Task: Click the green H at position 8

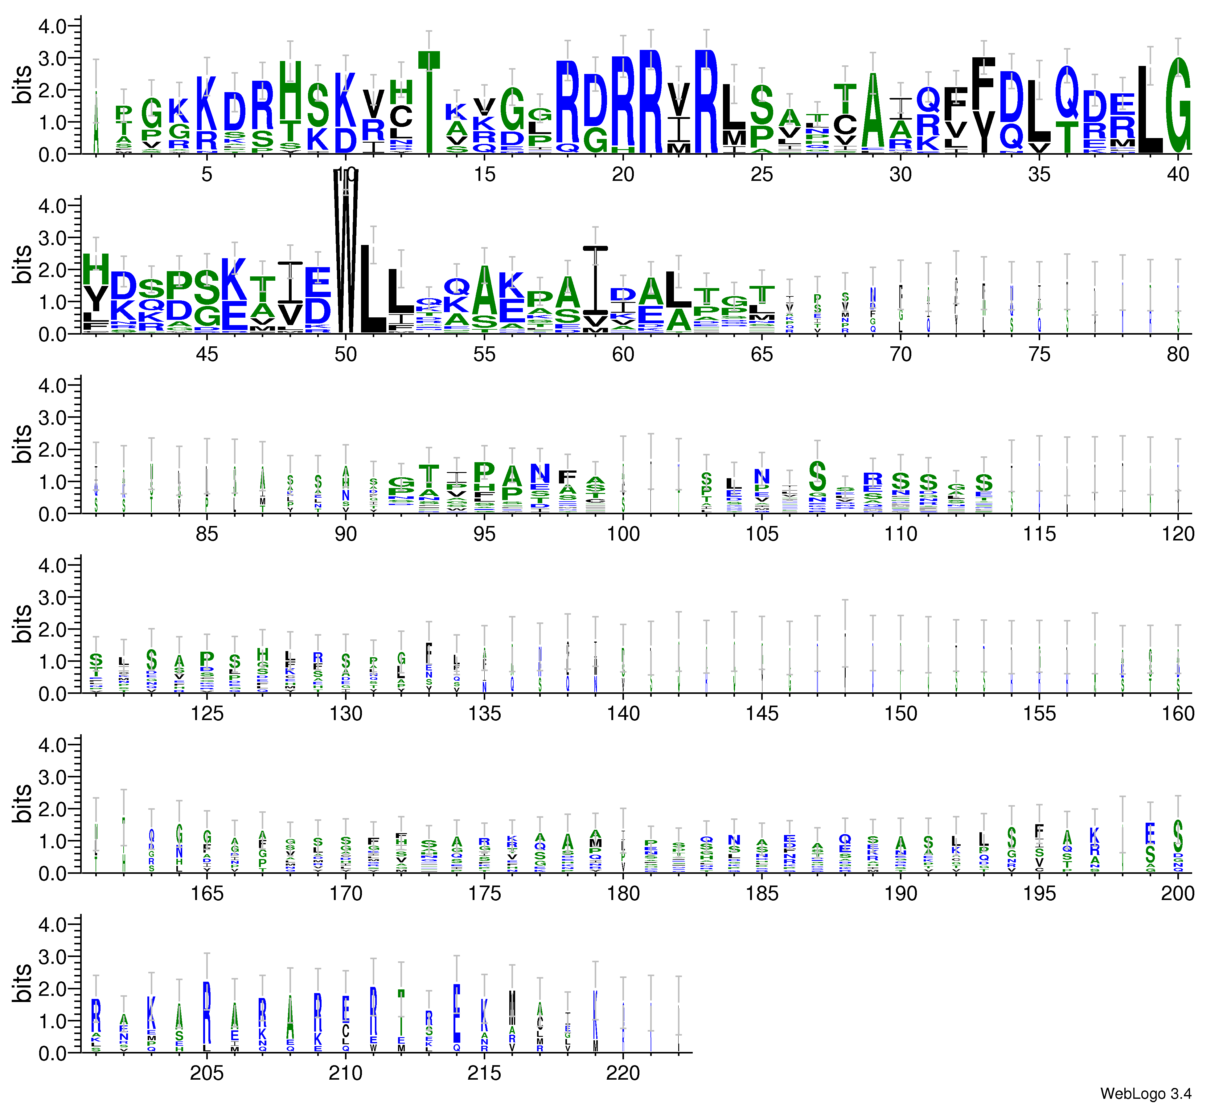Action: [x=291, y=91]
